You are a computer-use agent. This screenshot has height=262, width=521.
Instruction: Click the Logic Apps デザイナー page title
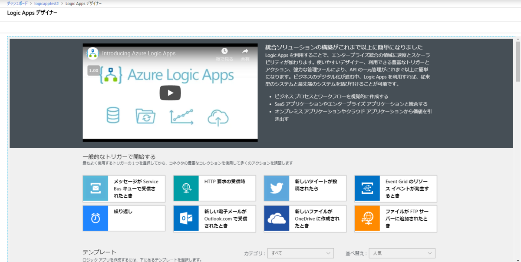[32, 13]
